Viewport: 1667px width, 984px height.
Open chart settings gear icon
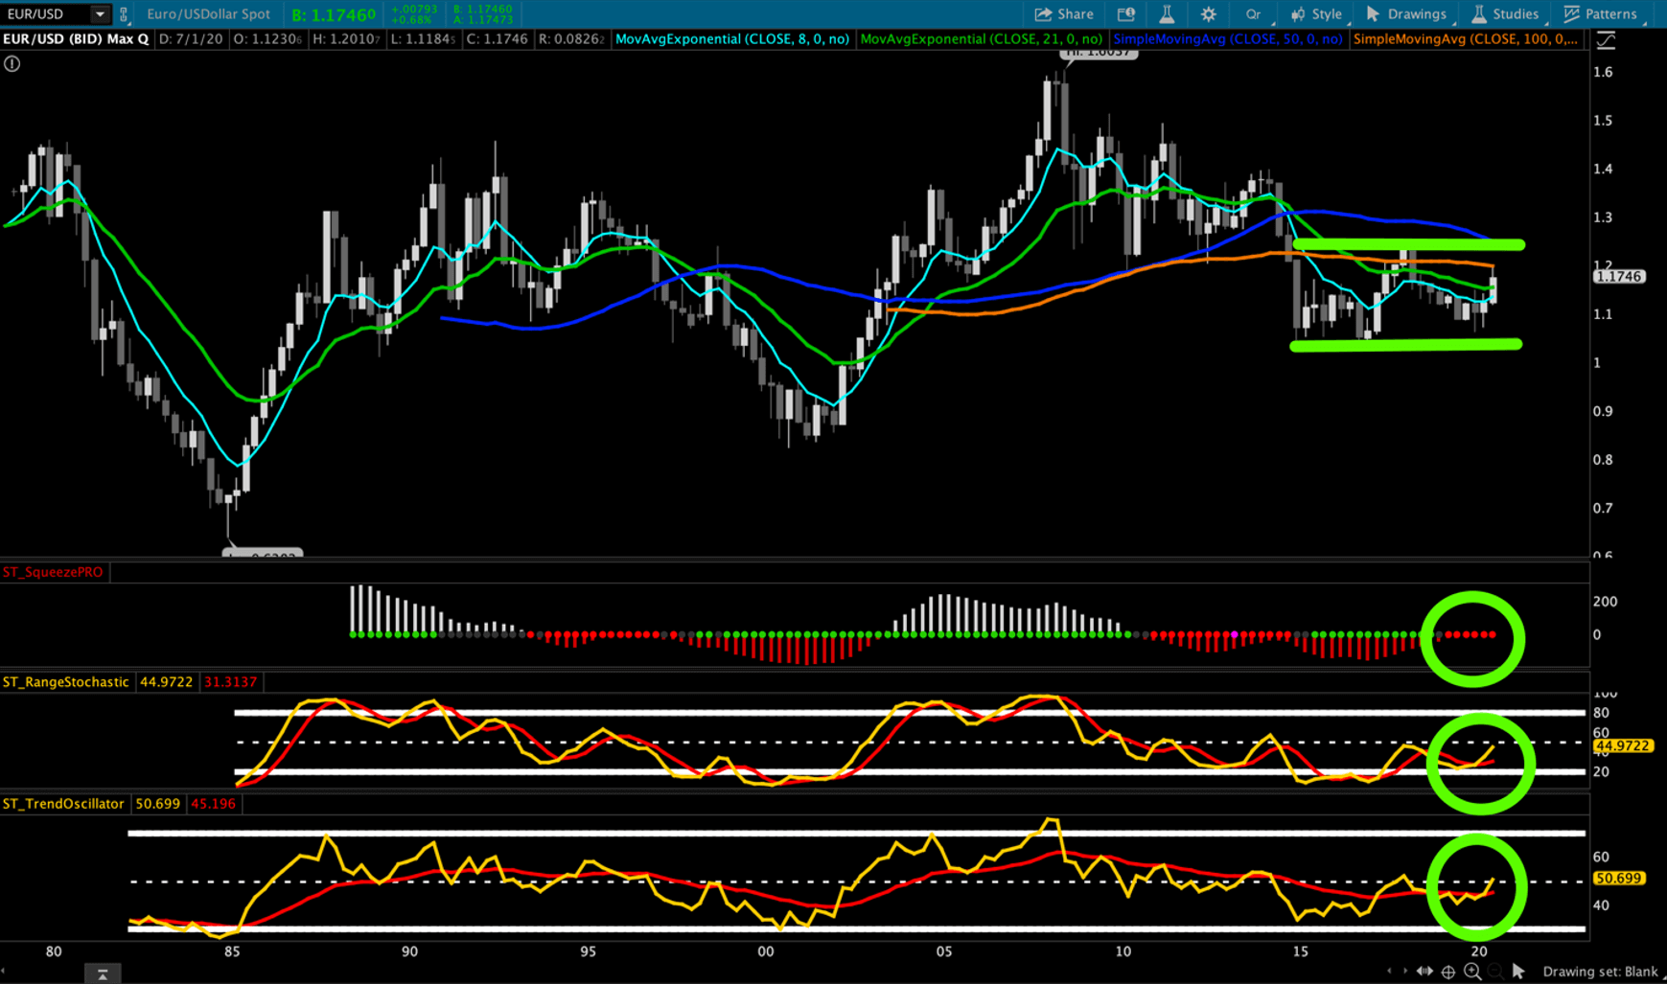pos(1208,14)
